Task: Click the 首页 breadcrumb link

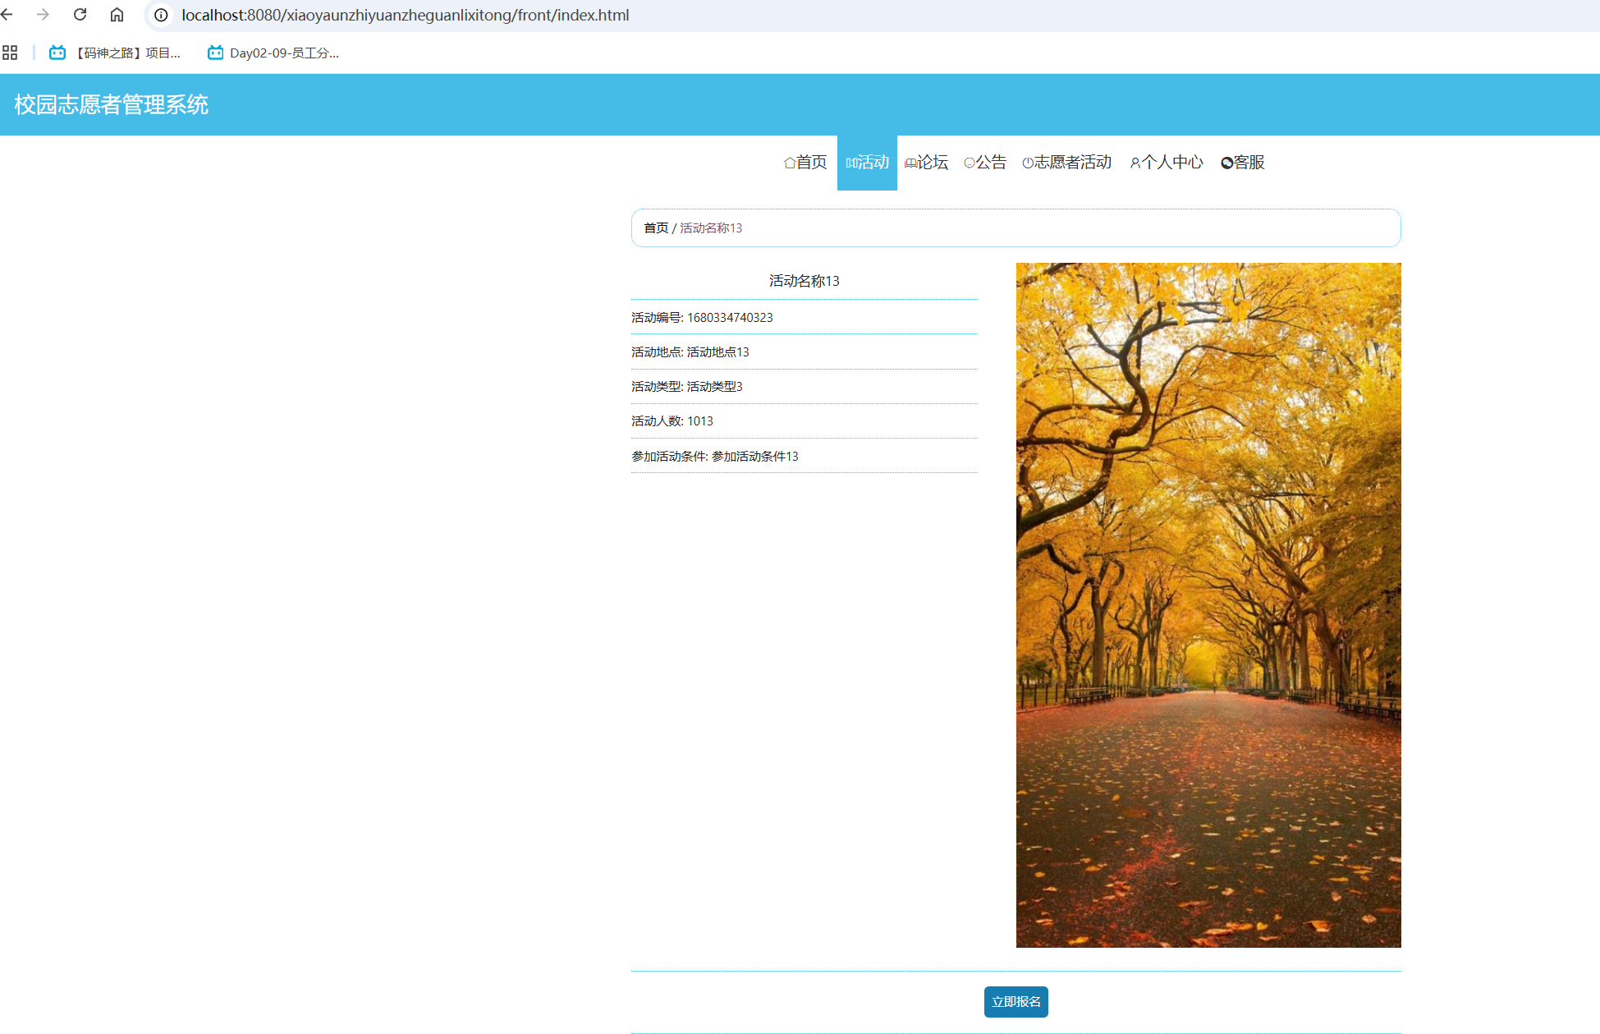Action: point(656,227)
